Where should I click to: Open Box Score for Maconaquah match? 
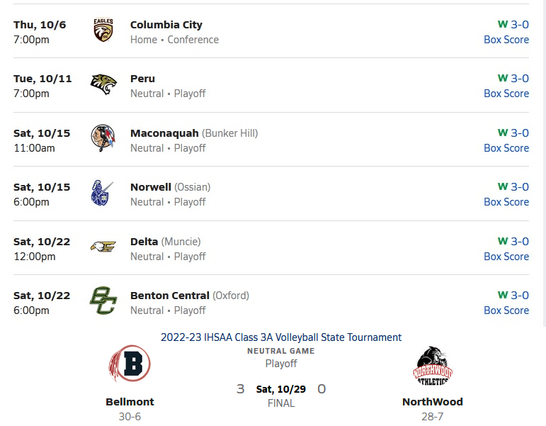coord(506,148)
